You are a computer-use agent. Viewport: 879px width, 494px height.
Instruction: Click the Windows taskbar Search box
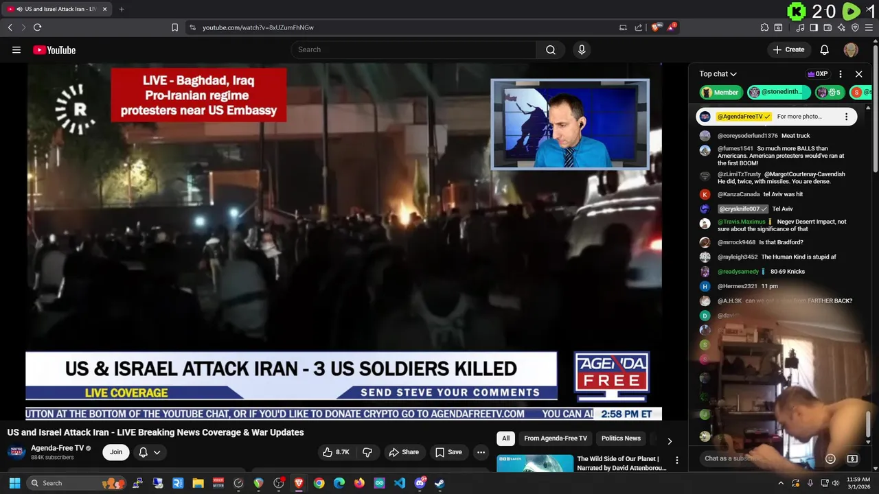coord(76,483)
